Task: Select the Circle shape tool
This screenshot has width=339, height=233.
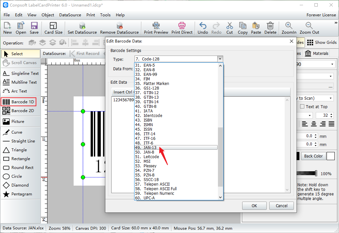Action: [21, 176]
